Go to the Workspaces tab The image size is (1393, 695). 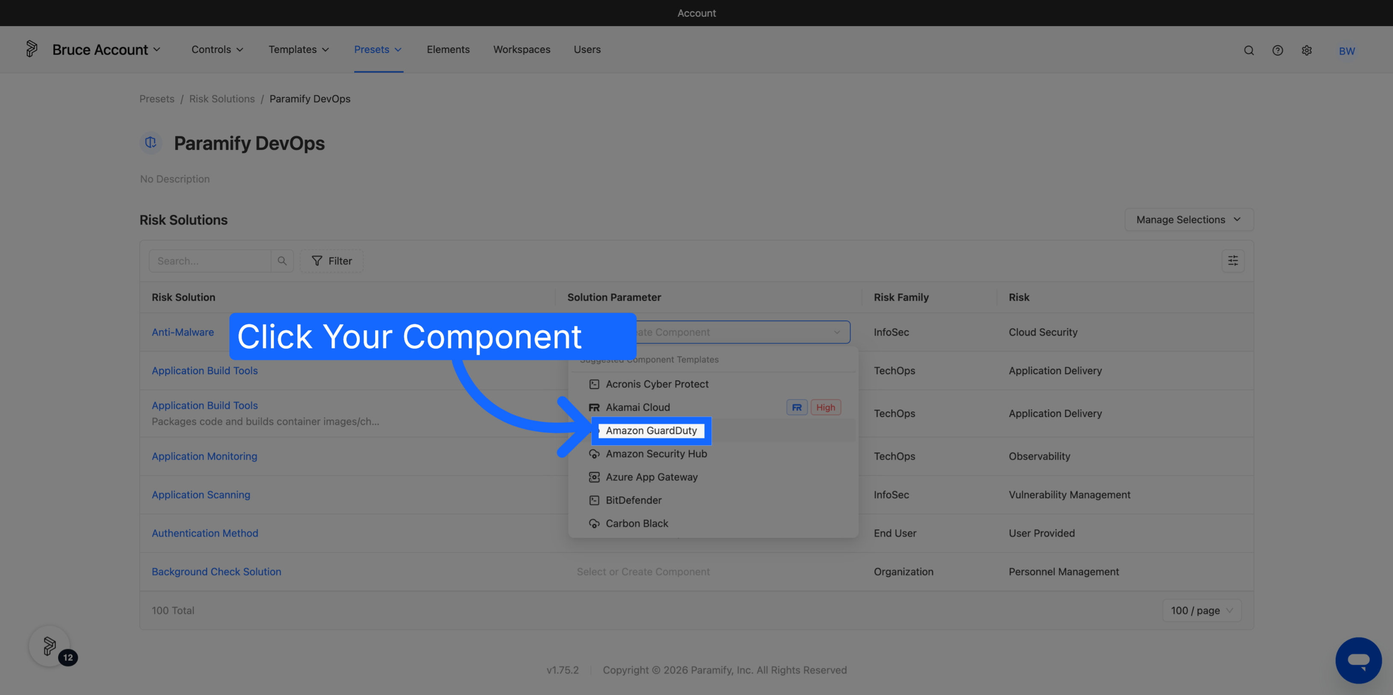(522, 49)
